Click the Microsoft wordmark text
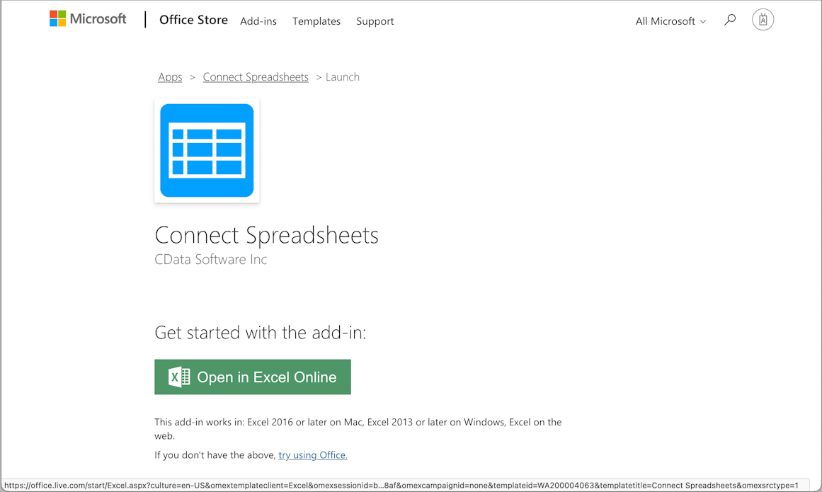 (98, 19)
